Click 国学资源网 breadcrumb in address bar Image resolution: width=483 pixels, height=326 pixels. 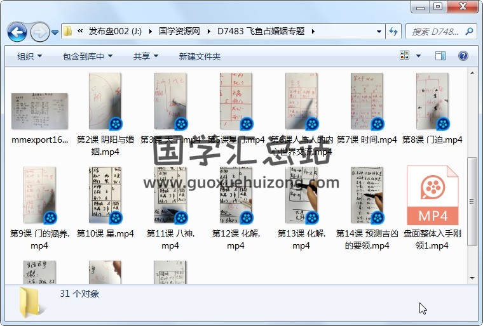point(179,31)
